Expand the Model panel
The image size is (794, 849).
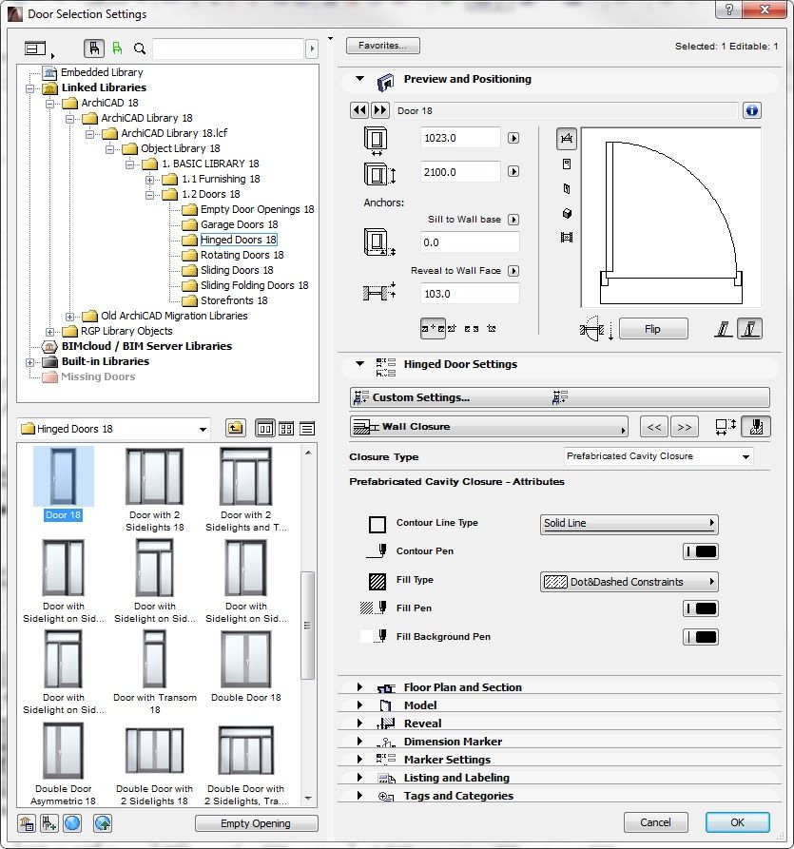[359, 705]
